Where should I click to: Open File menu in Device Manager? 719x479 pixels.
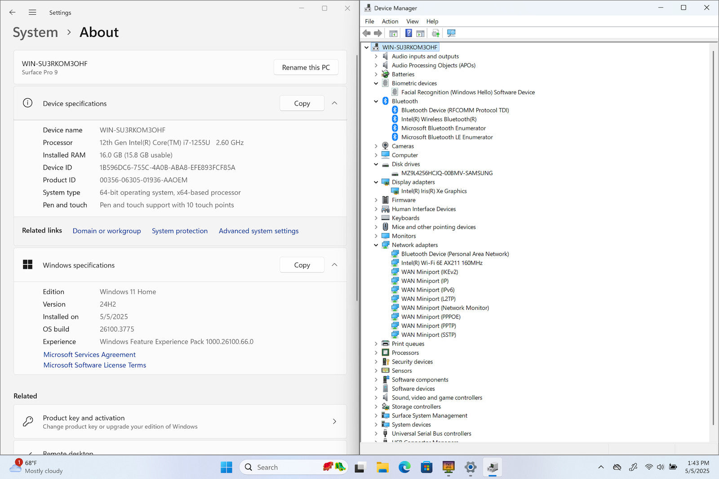click(x=369, y=21)
